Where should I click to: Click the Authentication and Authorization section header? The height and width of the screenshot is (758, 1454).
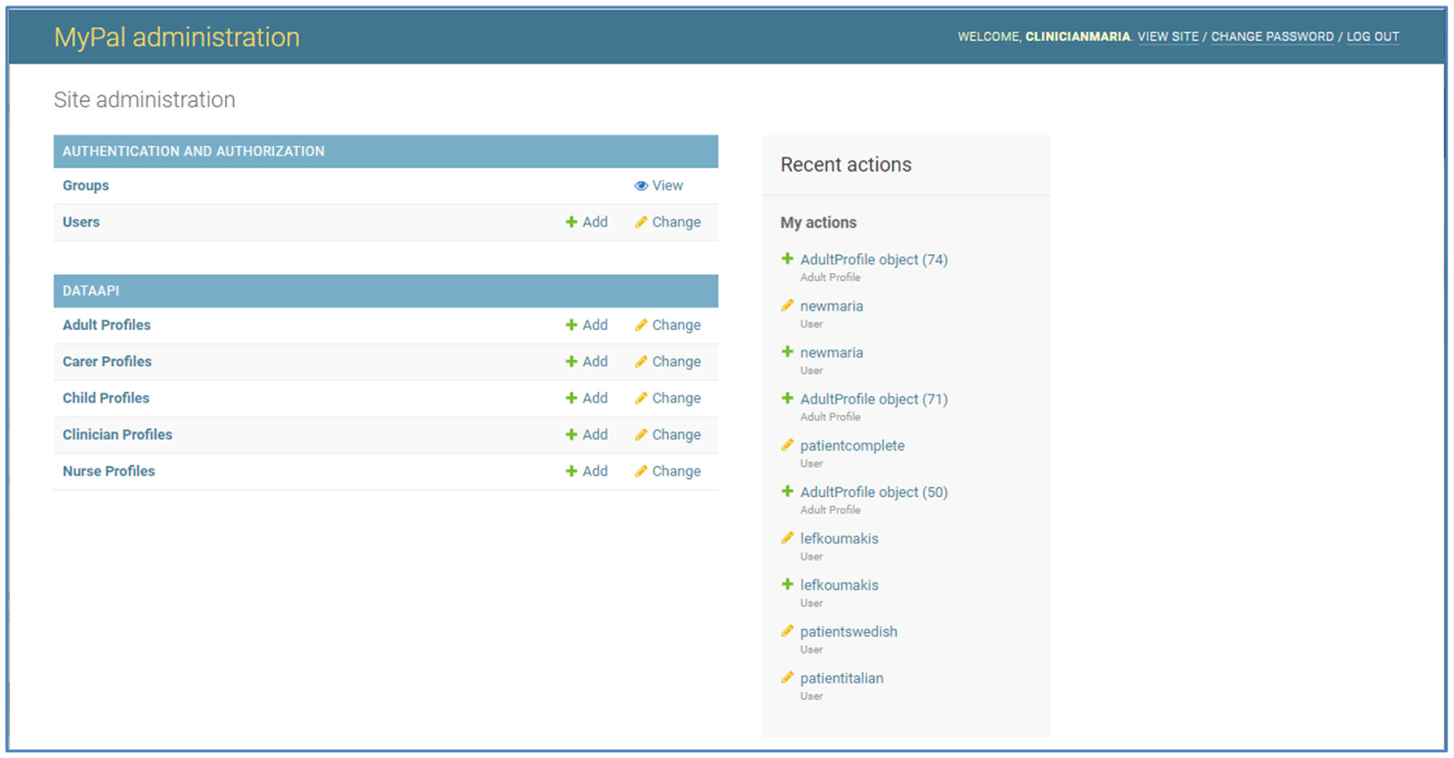[x=194, y=151]
